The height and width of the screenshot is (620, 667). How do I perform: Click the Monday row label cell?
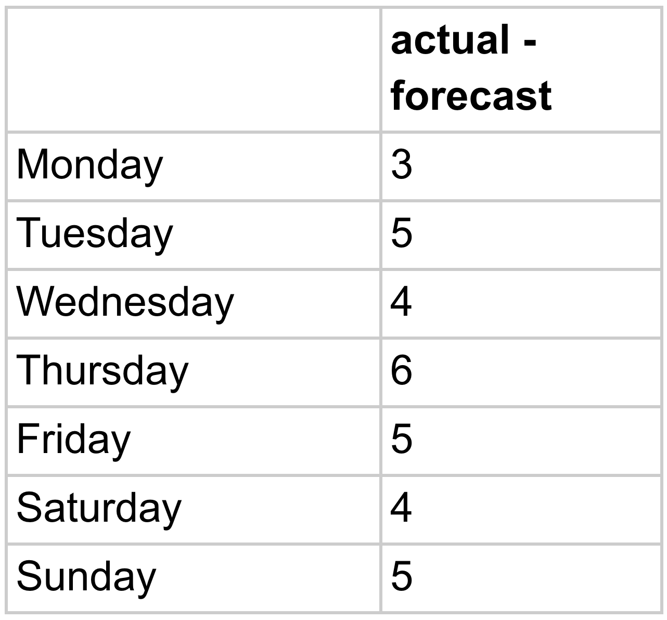click(x=89, y=165)
